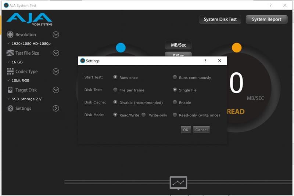294x196 pixels.
Task: Click the SSD Storage Z:/ value
Action: pos(26,99)
